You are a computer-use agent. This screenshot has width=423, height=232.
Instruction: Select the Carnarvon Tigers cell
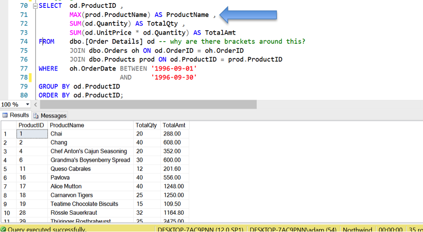90,195
